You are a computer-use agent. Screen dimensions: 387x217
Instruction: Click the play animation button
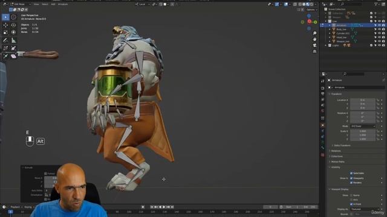coord(164,207)
